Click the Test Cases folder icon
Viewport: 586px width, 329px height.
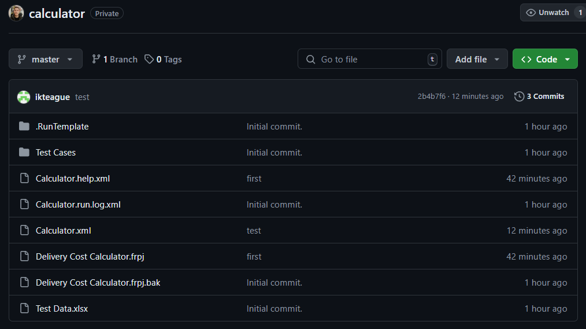[x=24, y=152]
